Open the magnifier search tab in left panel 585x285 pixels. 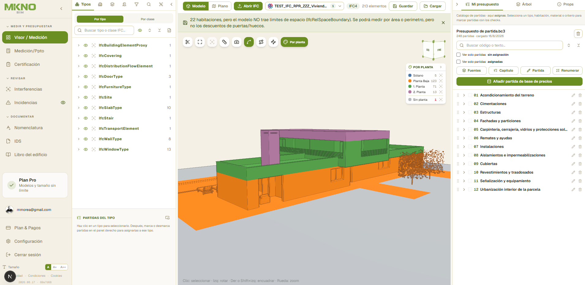click(x=149, y=4)
